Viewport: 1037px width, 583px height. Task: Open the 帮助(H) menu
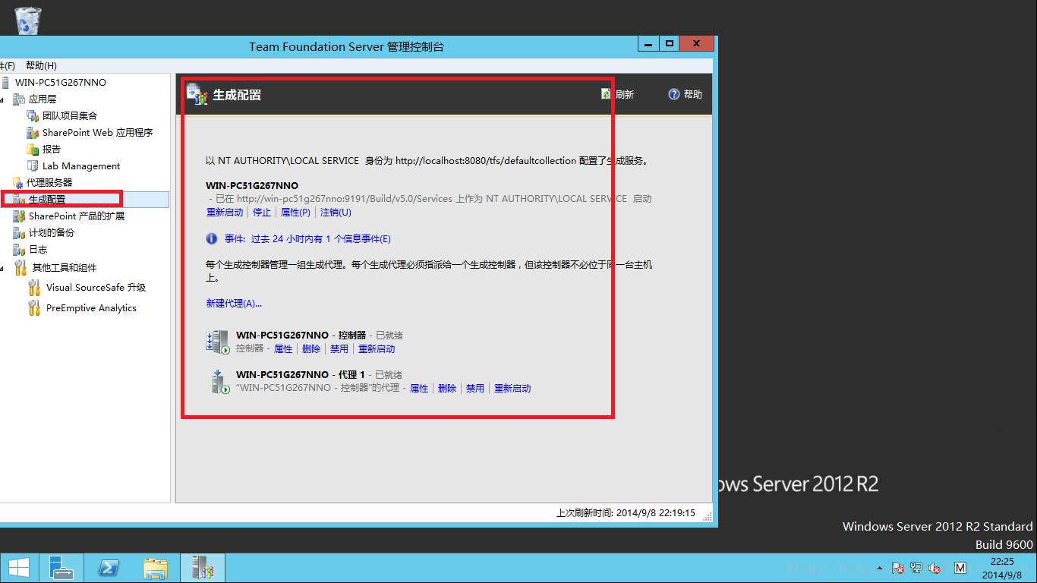[x=41, y=66]
